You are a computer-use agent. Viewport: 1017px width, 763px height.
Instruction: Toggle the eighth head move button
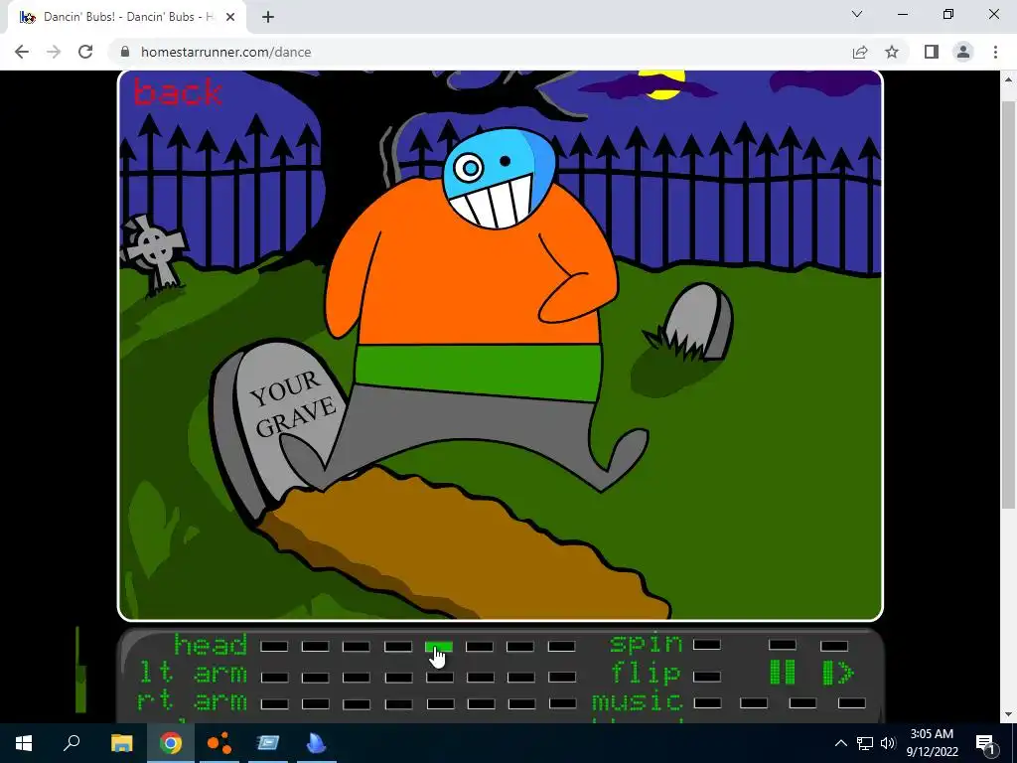point(562,646)
